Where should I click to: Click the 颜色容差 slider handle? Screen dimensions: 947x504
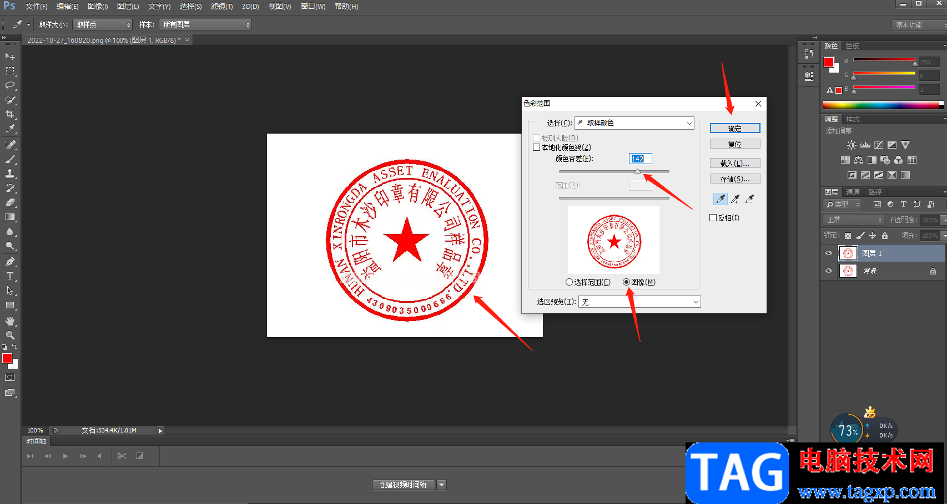638,172
